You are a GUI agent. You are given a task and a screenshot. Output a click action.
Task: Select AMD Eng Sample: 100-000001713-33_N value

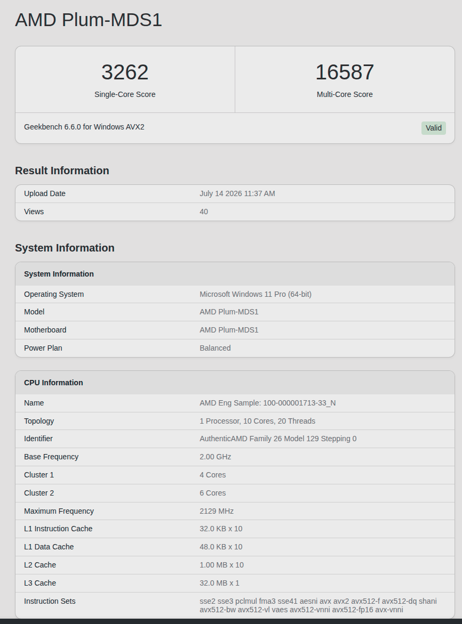tap(268, 403)
